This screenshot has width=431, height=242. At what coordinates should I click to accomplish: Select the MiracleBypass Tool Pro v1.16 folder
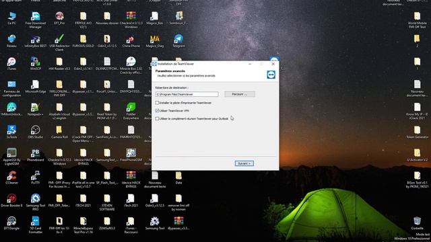(x=83, y=225)
